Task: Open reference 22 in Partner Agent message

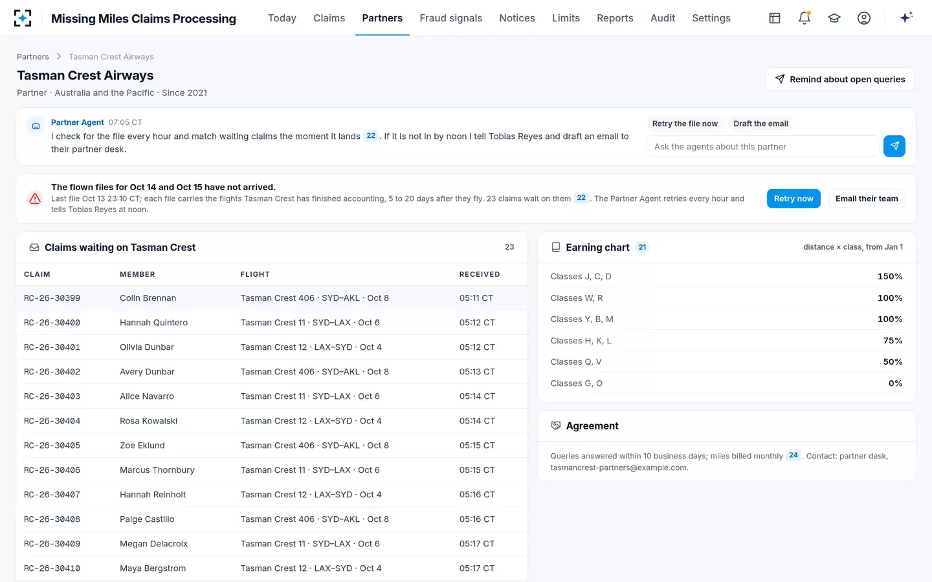Action: tap(371, 136)
